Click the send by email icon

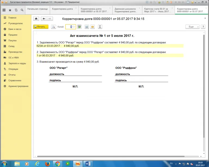93,27
